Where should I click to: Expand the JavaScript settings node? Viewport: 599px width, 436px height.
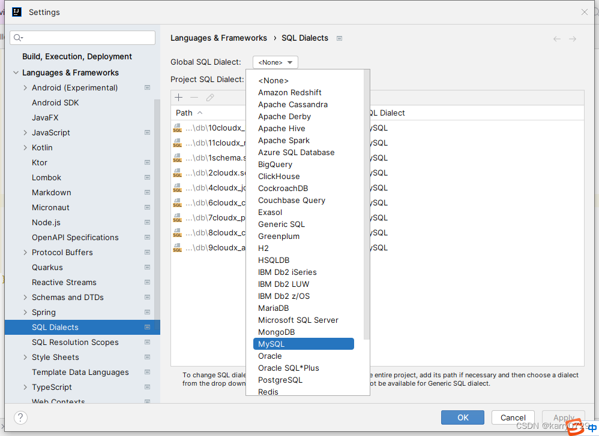25,132
